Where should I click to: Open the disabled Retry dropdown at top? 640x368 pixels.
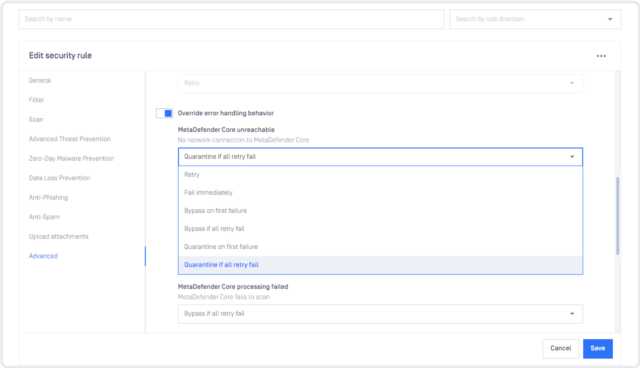(380, 83)
